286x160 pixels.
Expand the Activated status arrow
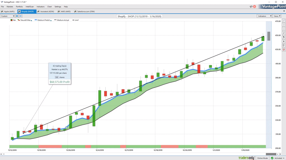click(x=284, y=158)
